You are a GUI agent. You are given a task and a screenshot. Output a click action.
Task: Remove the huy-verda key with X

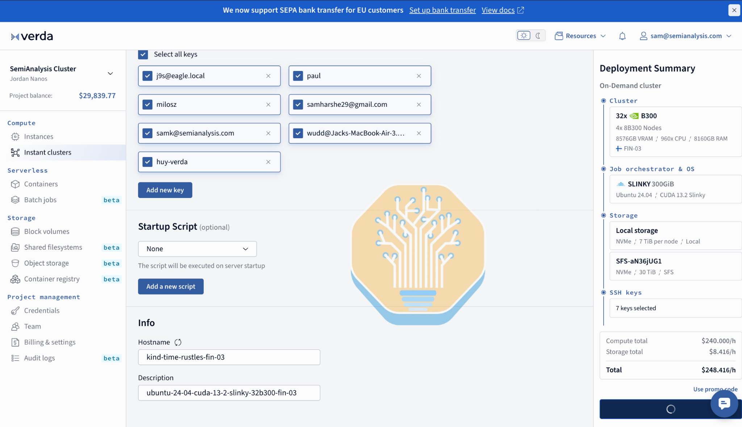(268, 162)
